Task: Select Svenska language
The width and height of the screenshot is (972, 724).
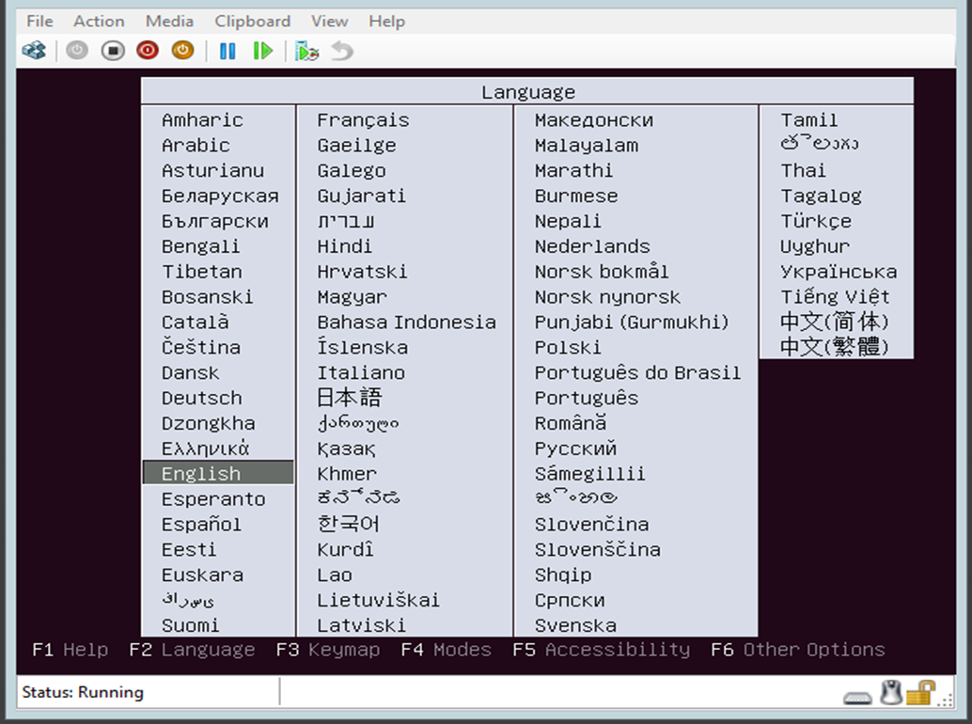Action: (x=575, y=625)
